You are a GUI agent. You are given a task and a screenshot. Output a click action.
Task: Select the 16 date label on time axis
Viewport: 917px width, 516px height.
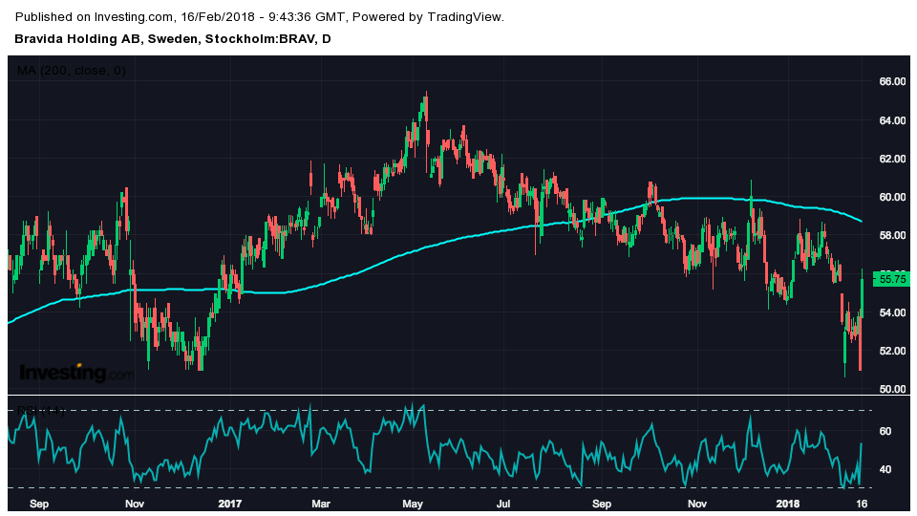pyautogui.click(x=862, y=504)
